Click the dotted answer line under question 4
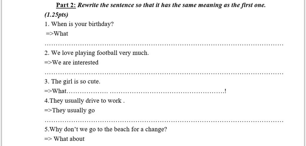Viewport: 306px width, 146px height. (164, 121)
